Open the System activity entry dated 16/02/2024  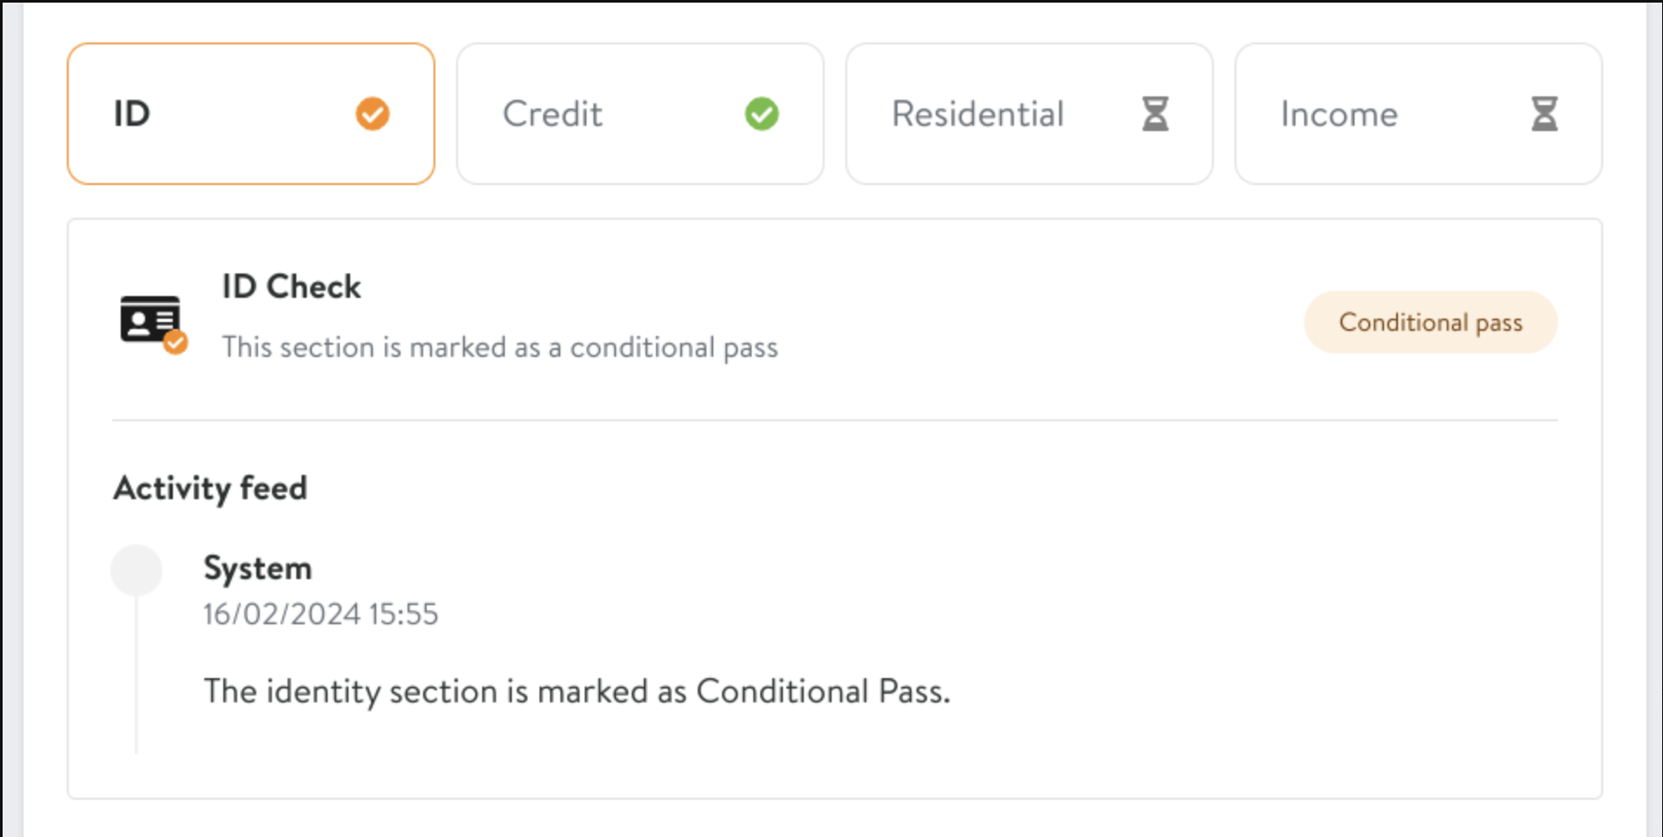pos(320,613)
